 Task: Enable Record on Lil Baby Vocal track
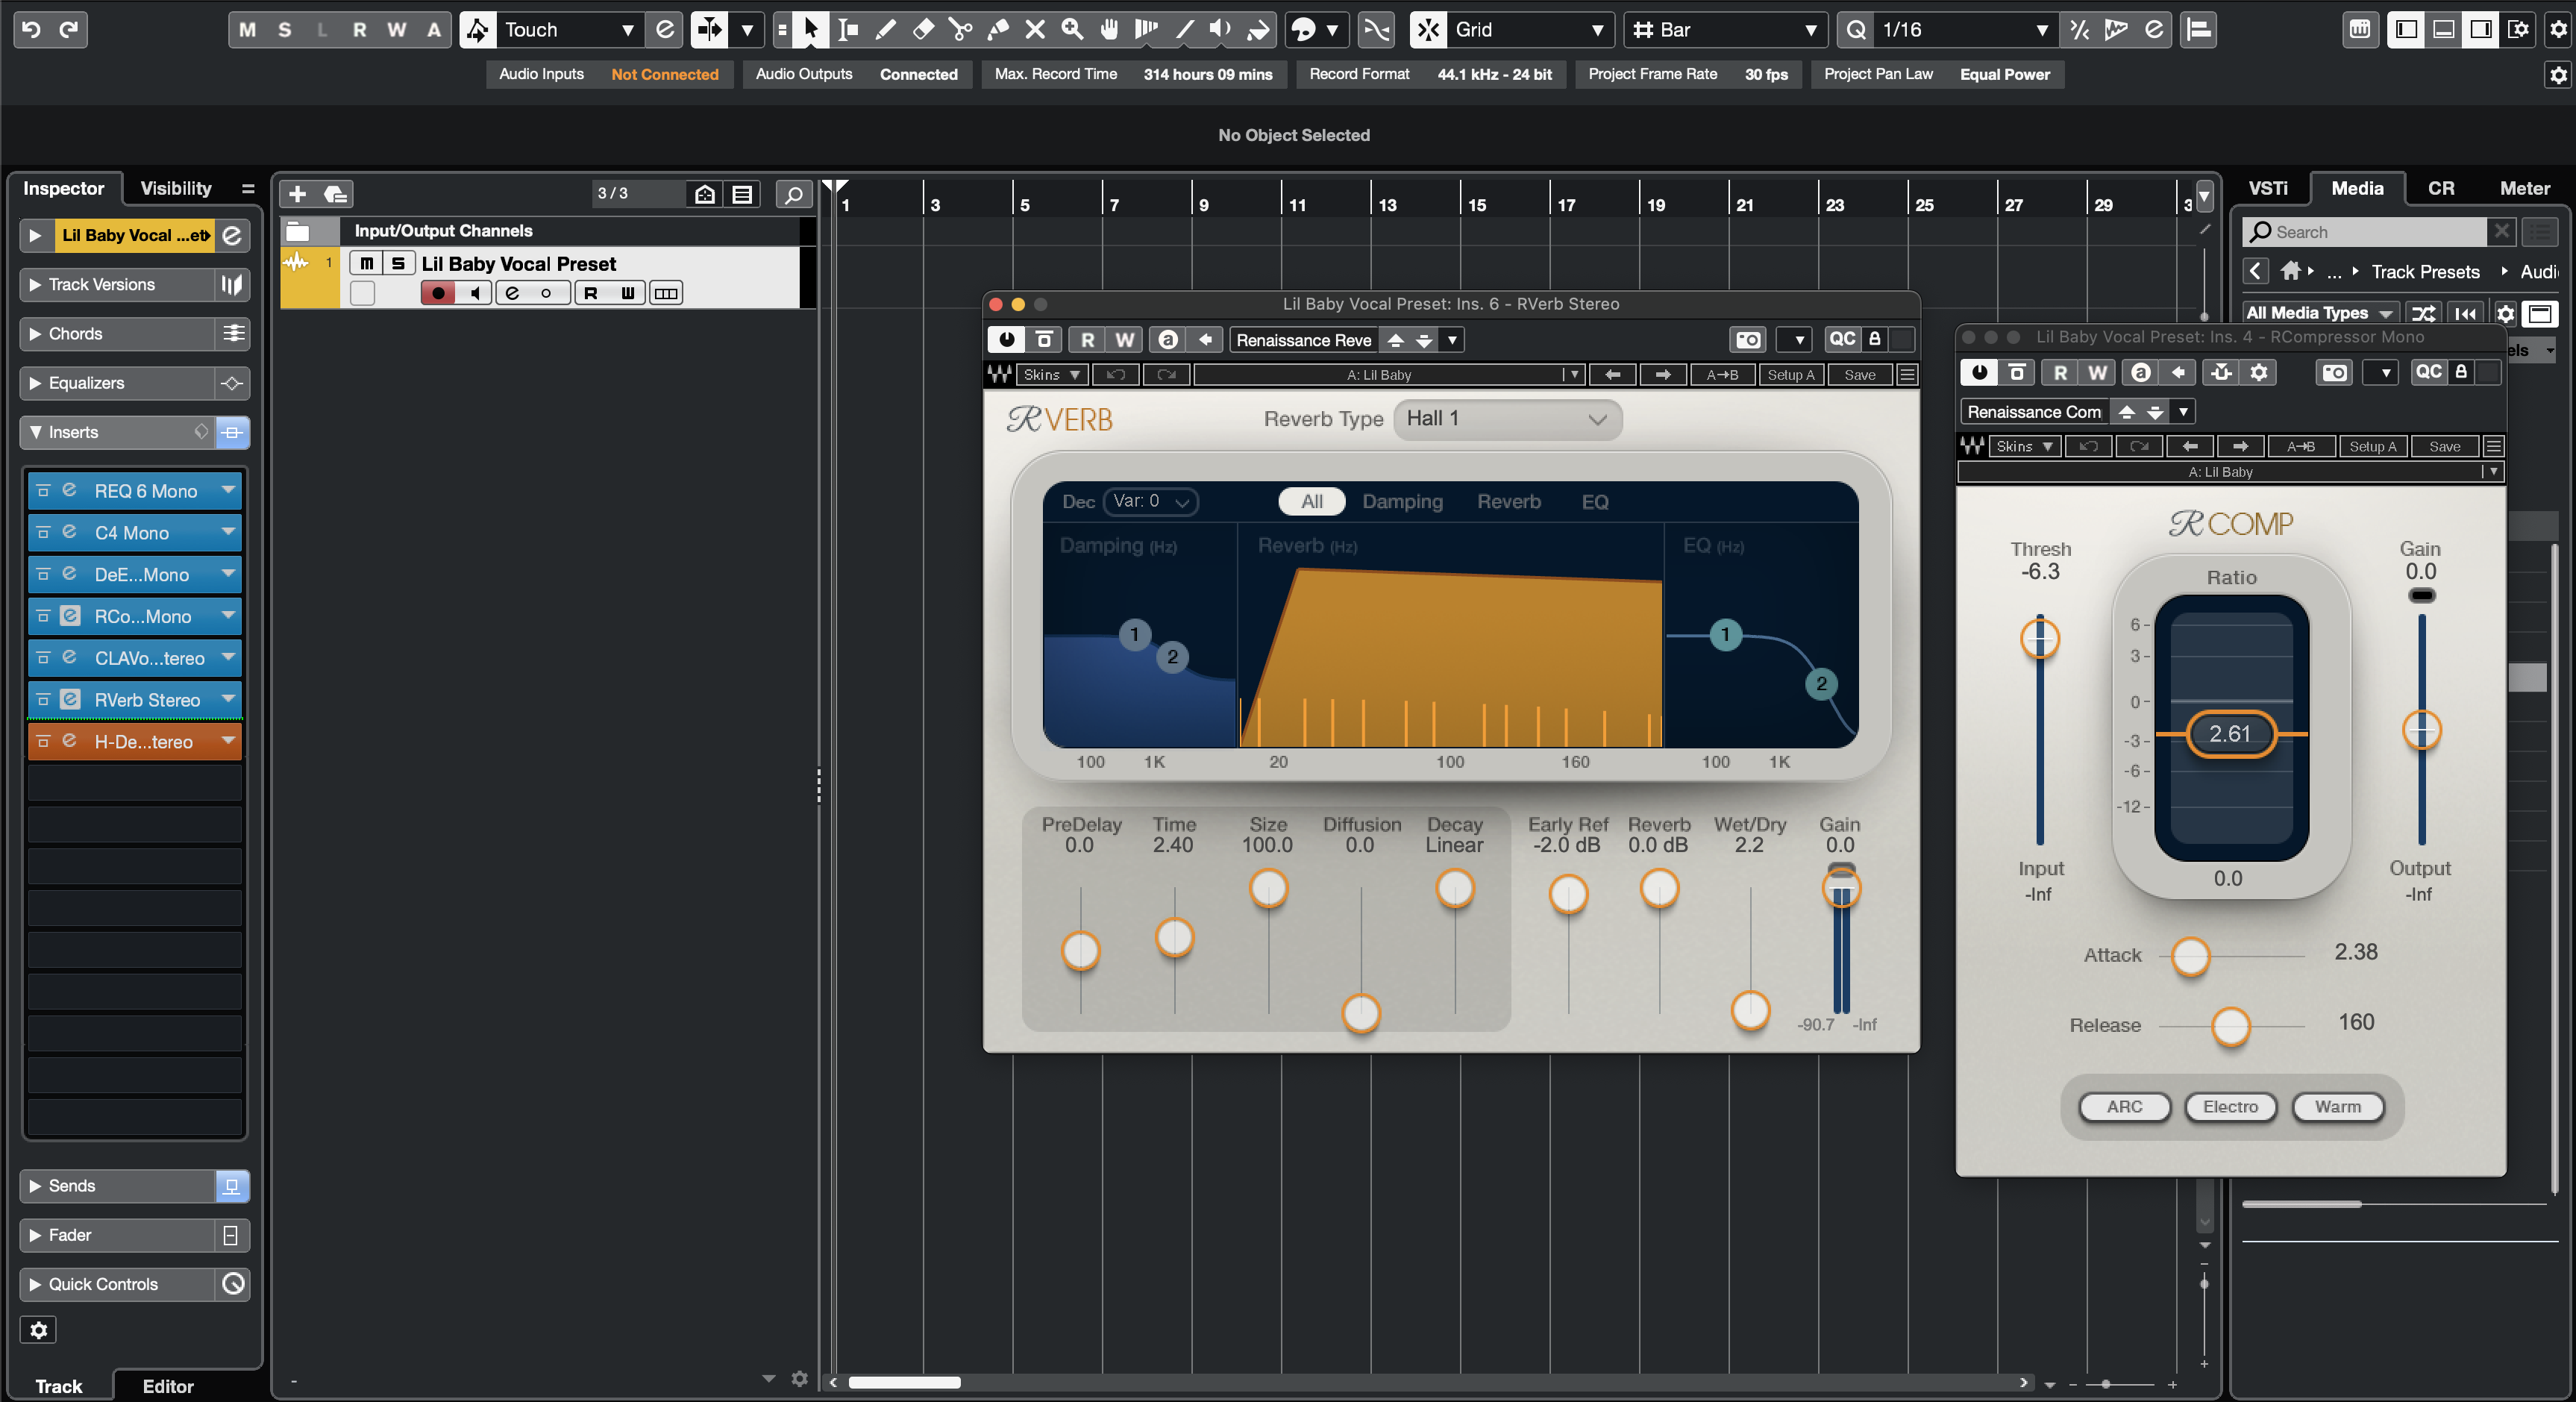[x=437, y=293]
